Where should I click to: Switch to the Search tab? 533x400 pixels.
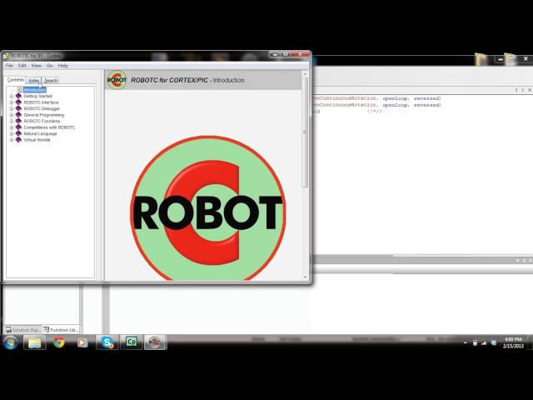click(x=51, y=81)
